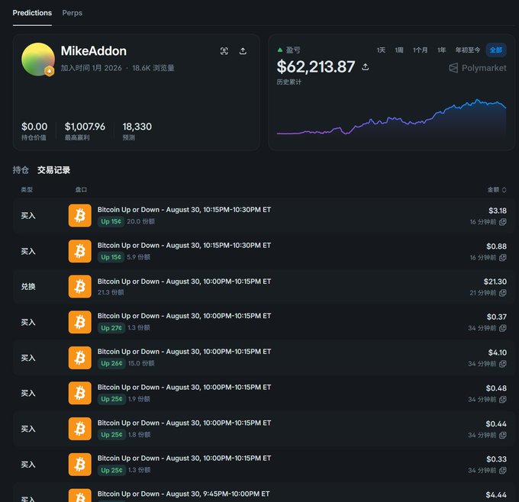The height and width of the screenshot is (502, 519).
Task: Click the Bitcoin icon on $3.18 row
Action: (80, 215)
